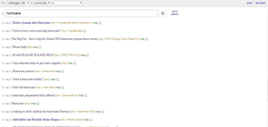Hide 'Need to leave town' posting
268x127 pixels.
[x=84, y=31]
